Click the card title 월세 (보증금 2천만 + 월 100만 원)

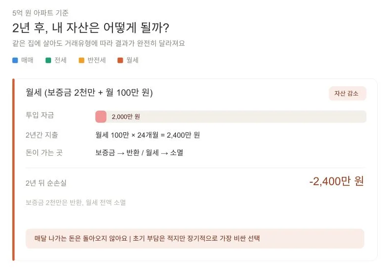(x=89, y=93)
